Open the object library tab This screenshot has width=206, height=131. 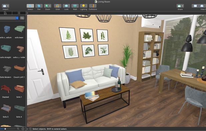tap(6, 13)
